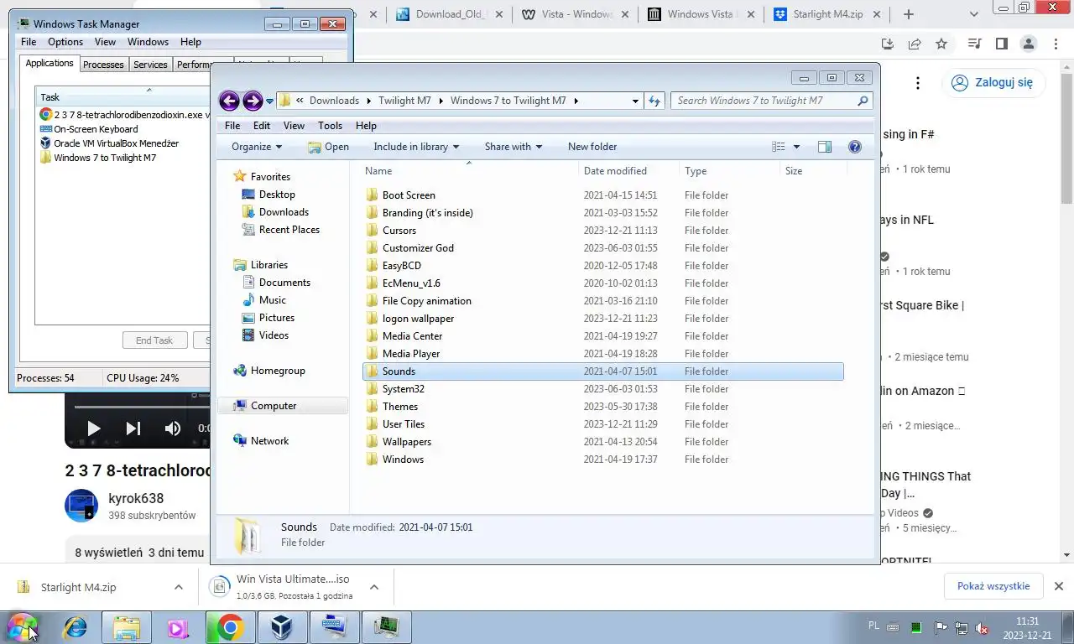Open Windows Explorer taskbar icon
The width and height of the screenshot is (1074, 644).
pyautogui.click(x=127, y=626)
